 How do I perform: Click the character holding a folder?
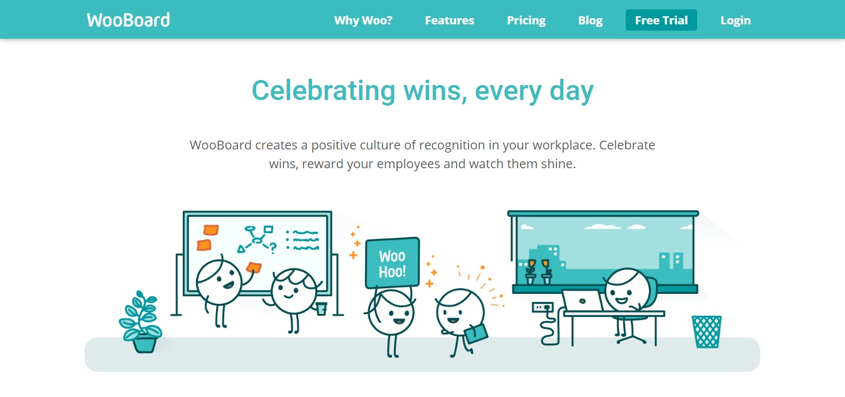[x=460, y=316]
